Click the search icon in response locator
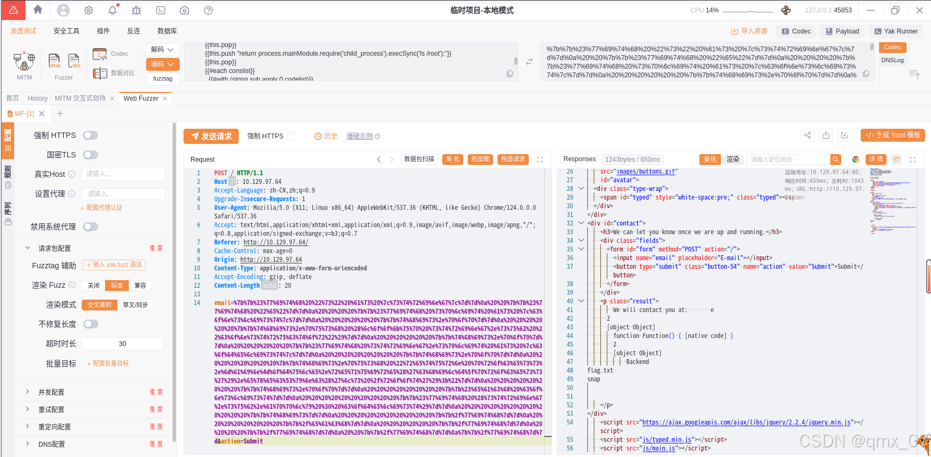 pyautogui.click(x=836, y=160)
